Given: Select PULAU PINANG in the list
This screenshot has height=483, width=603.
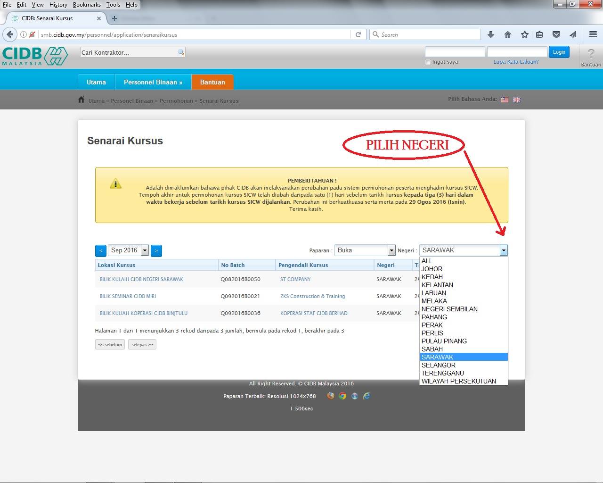Looking at the screenshot, I should (x=464, y=341).
